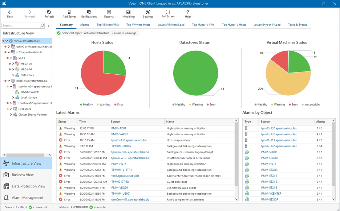Click the Service connected status icon
This screenshot has width=340, height=211.
[x=31, y=207]
